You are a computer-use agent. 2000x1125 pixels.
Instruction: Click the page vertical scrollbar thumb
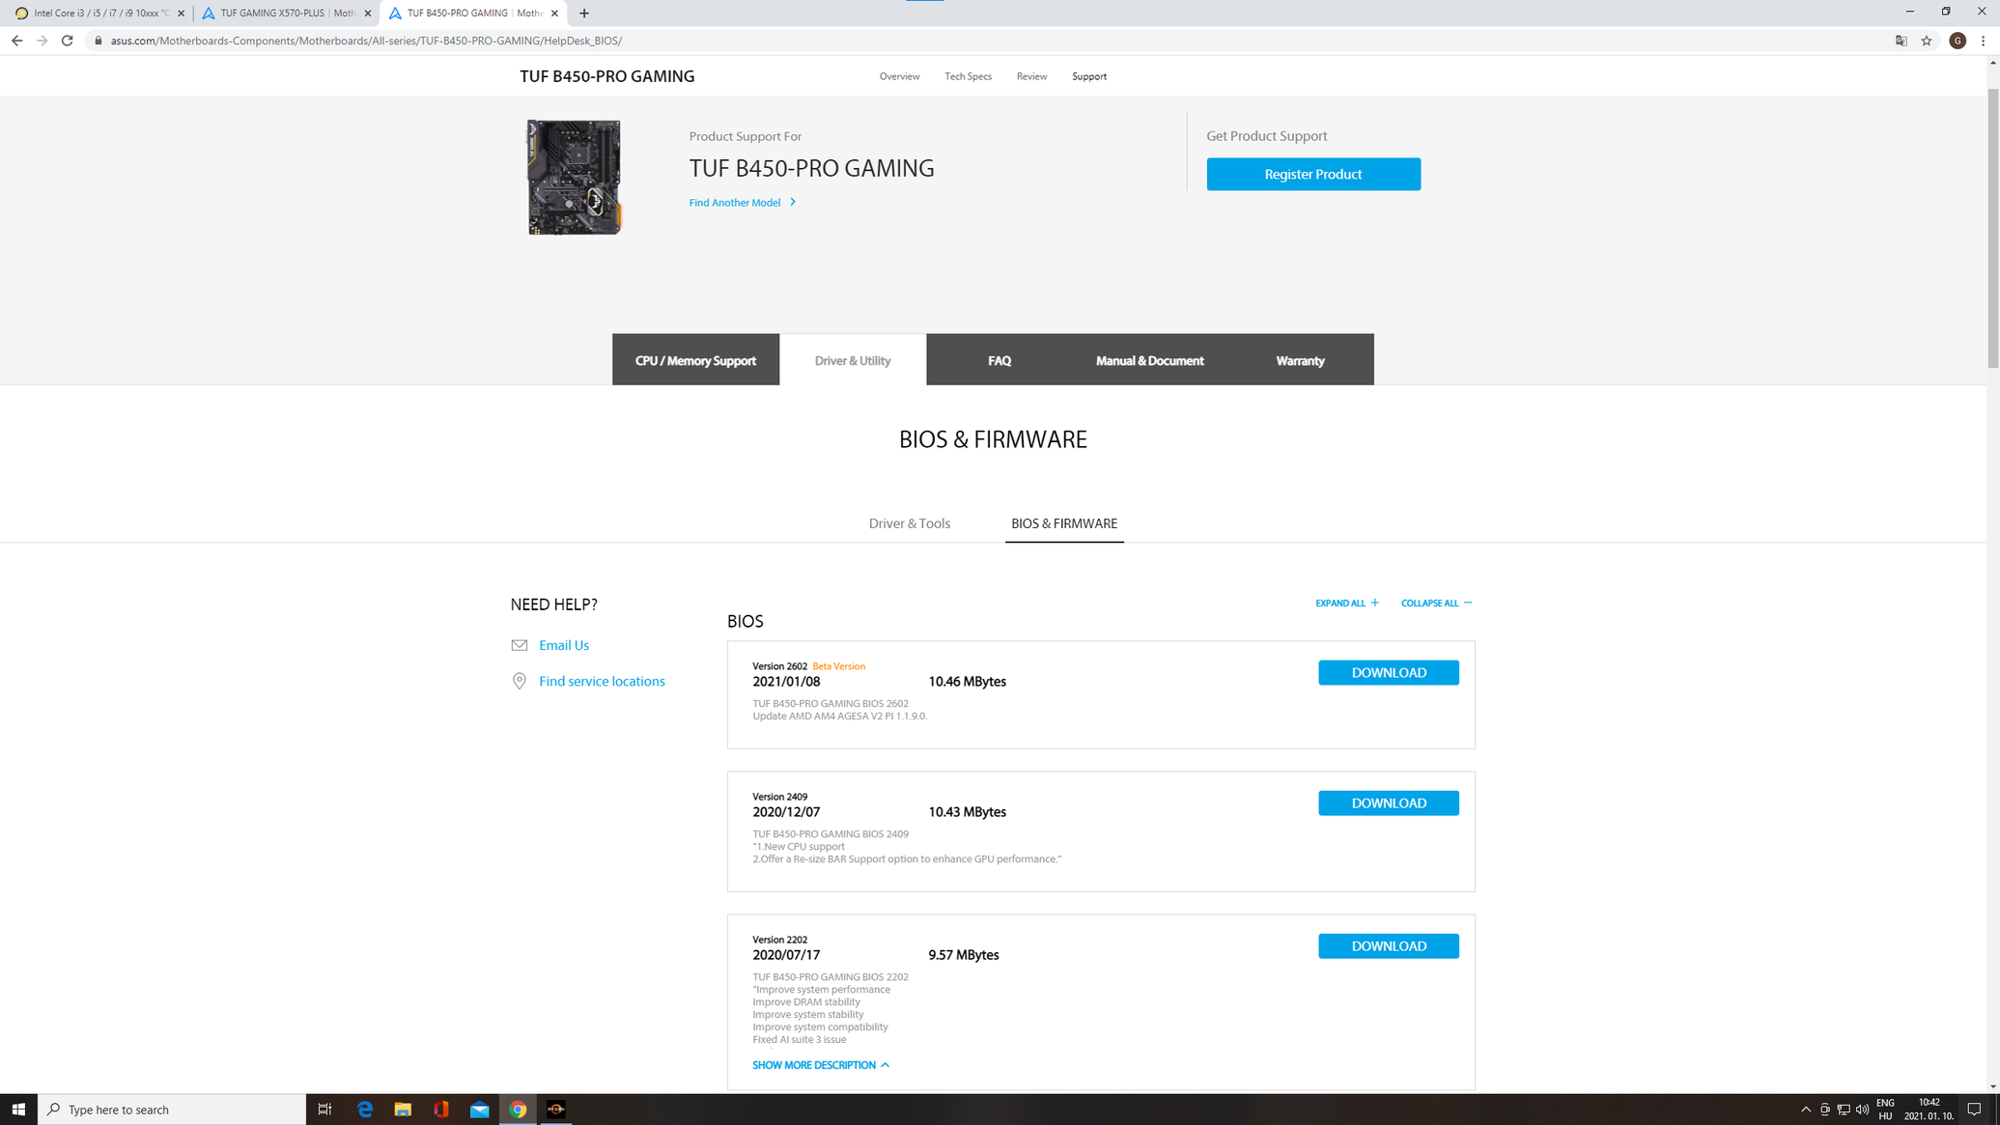(x=1992, y=228)
